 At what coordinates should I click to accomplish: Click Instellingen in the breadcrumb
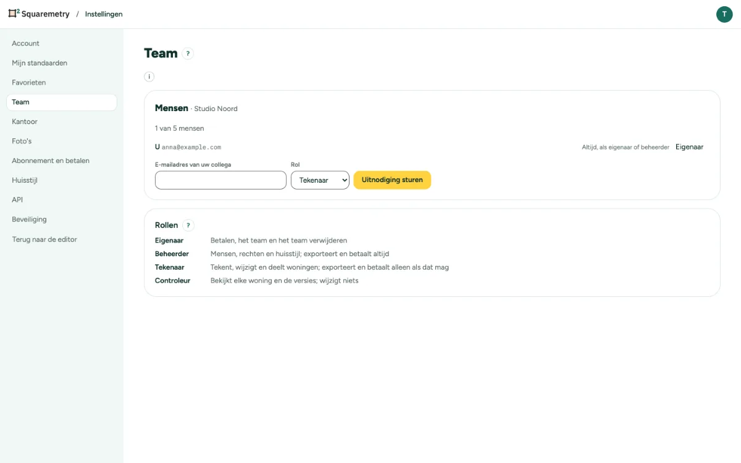point(104,14)
